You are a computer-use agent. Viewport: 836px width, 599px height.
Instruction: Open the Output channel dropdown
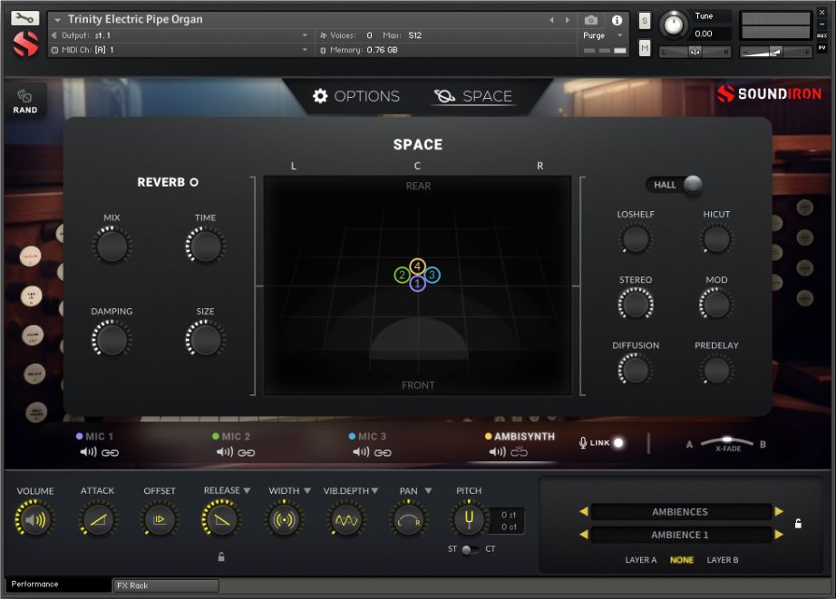[305, 35]
